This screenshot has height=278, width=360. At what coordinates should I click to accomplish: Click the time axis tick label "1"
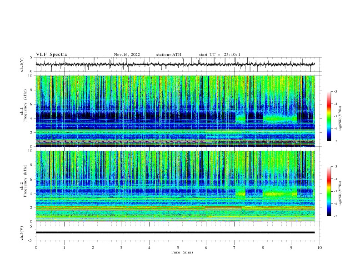(64, 248)
